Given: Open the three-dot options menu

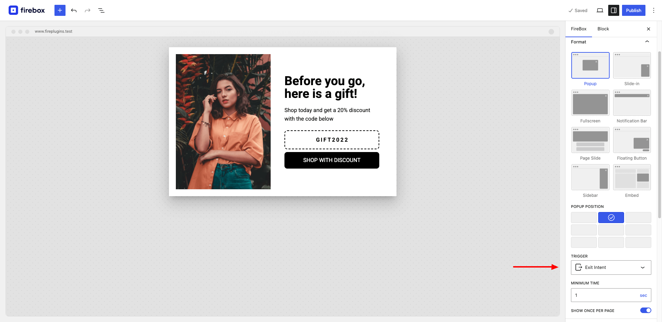Looking at the screenshot, I should 654,10.
